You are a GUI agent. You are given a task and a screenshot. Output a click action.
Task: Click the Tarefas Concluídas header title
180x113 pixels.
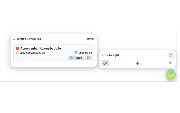pos(29,39)
